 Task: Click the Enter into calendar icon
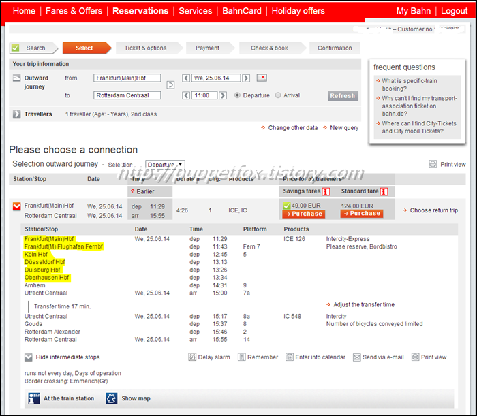pyautogui.click(x=290, y=357)
